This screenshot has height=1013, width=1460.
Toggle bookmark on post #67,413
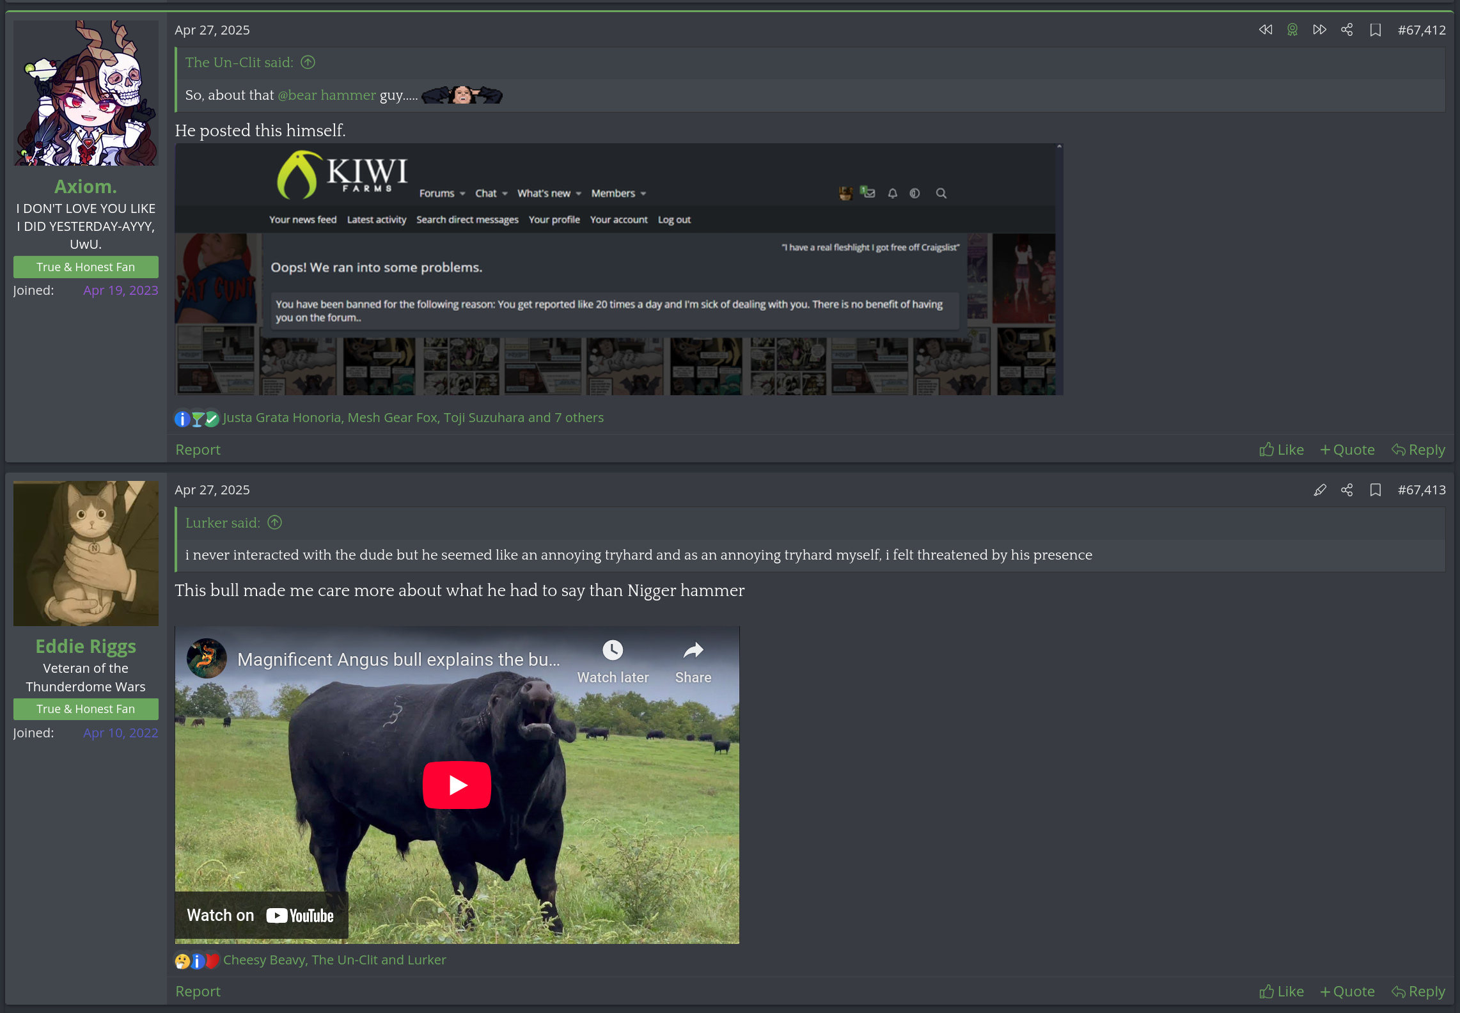pyautogui.click(x=1375, y=490)
